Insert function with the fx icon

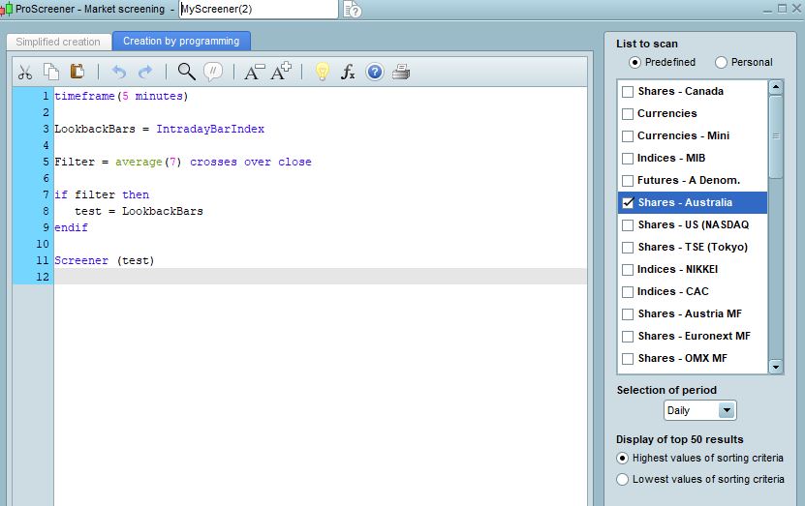pos(348,72)
